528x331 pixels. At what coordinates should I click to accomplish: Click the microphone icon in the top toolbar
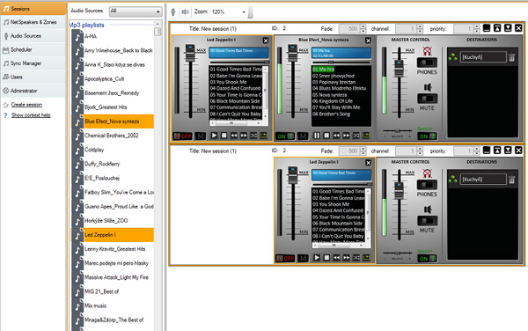pos(173,12)
